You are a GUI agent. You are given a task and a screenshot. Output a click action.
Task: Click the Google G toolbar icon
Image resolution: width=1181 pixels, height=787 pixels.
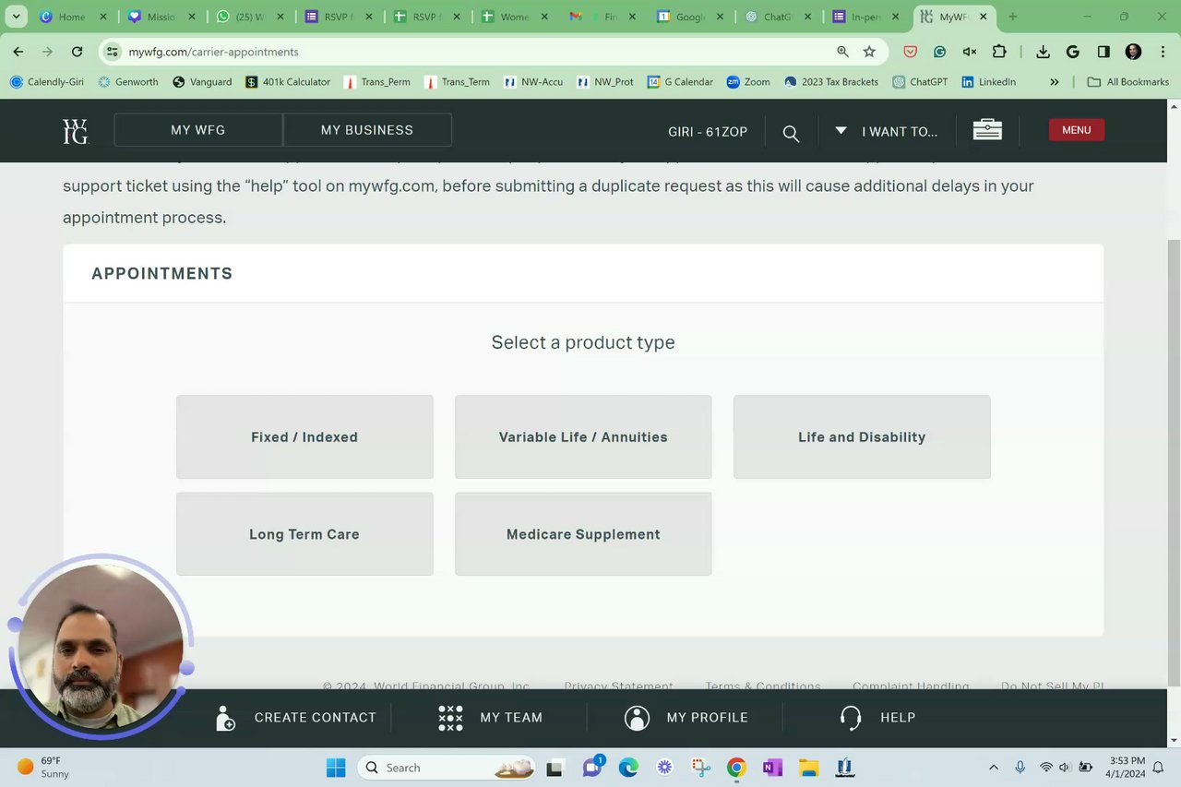1072,52
